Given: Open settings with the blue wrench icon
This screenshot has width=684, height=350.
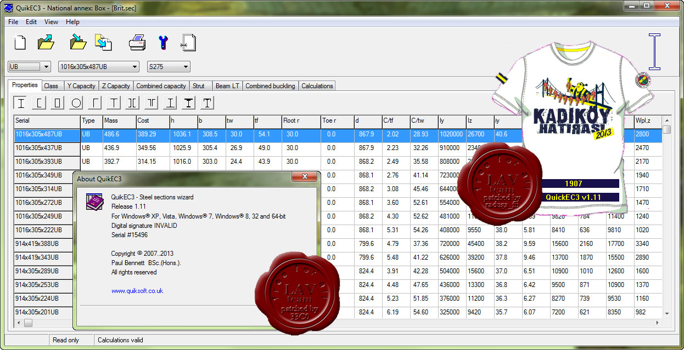Looking at the screenshot, I should [163, 42].
